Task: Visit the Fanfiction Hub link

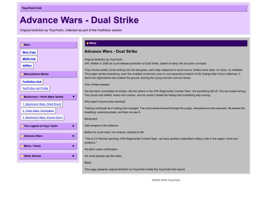Action: [x=32, y=81]
